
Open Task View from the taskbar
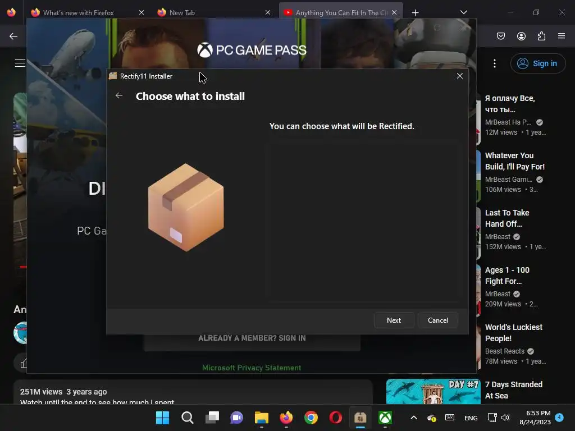pyautogui.click(x=212, y=418)
